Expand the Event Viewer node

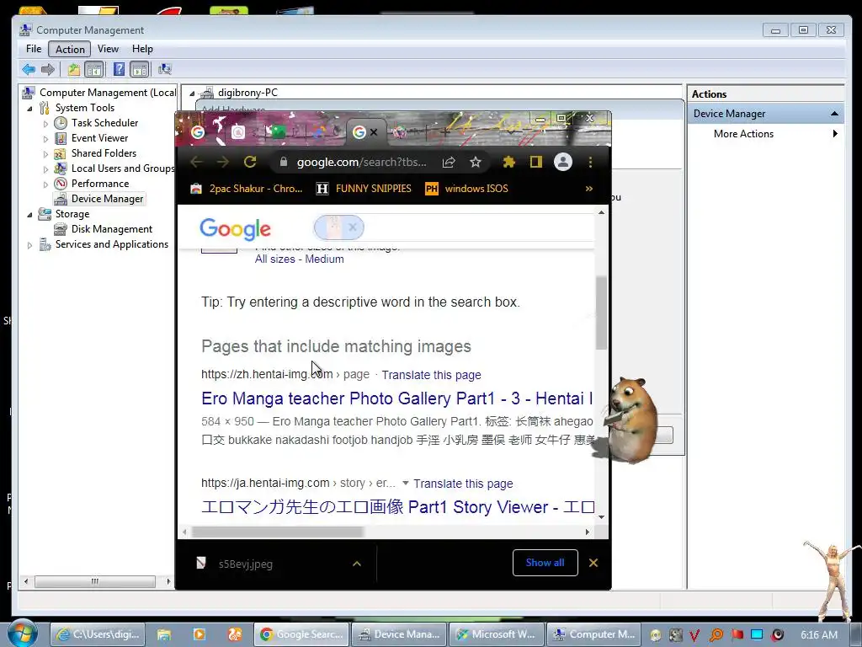[45, 139]
